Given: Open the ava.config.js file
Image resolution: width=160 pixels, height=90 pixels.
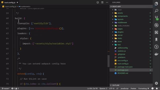Looking at the screenshot, I should point(131,60).
